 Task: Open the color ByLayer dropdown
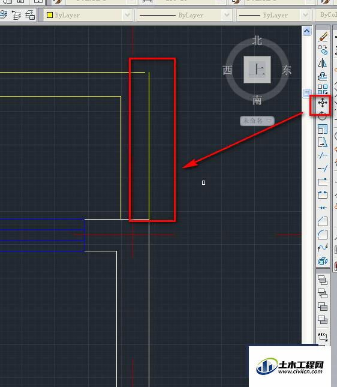(x=127, y=15)
